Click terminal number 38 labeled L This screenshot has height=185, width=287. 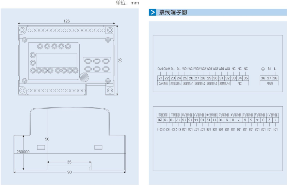click(x=275, y=78)
